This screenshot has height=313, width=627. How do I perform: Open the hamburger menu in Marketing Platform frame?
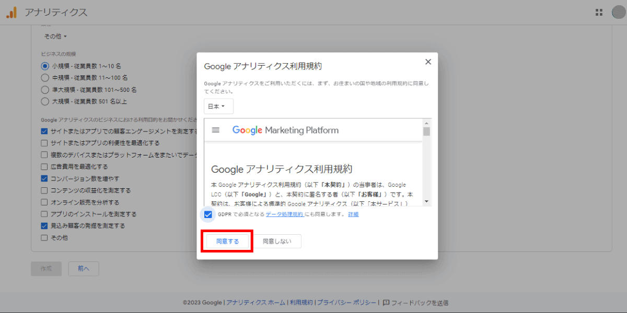[x=215, y=130]
